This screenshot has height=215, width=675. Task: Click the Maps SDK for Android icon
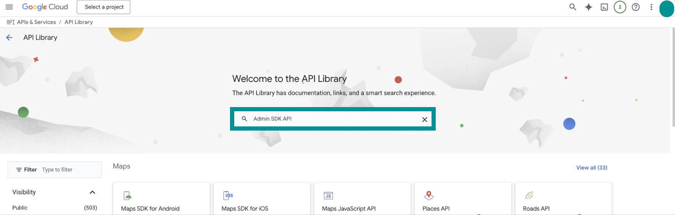128,195
